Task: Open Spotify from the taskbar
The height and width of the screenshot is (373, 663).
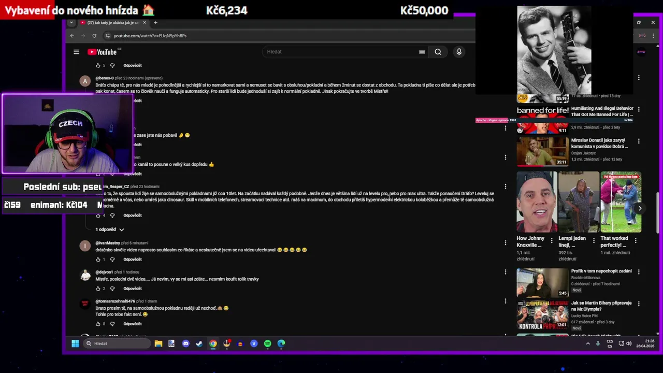Action: (267, 343)
